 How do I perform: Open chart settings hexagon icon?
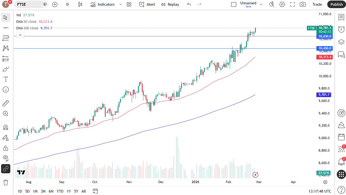(282, 4)
